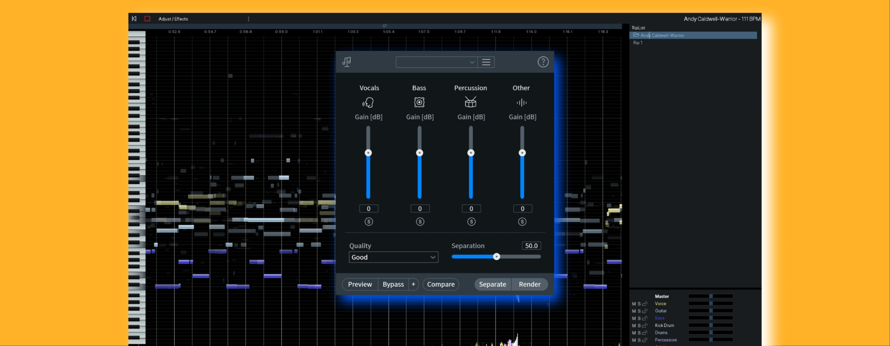
Task: Click the Other waveform icon
Action: 521,103
